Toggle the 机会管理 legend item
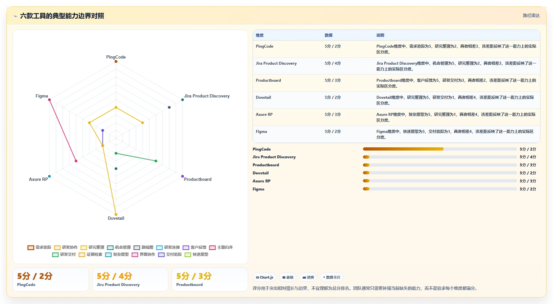Viewport: 553px width, 304px height. [x=119, y=247]
